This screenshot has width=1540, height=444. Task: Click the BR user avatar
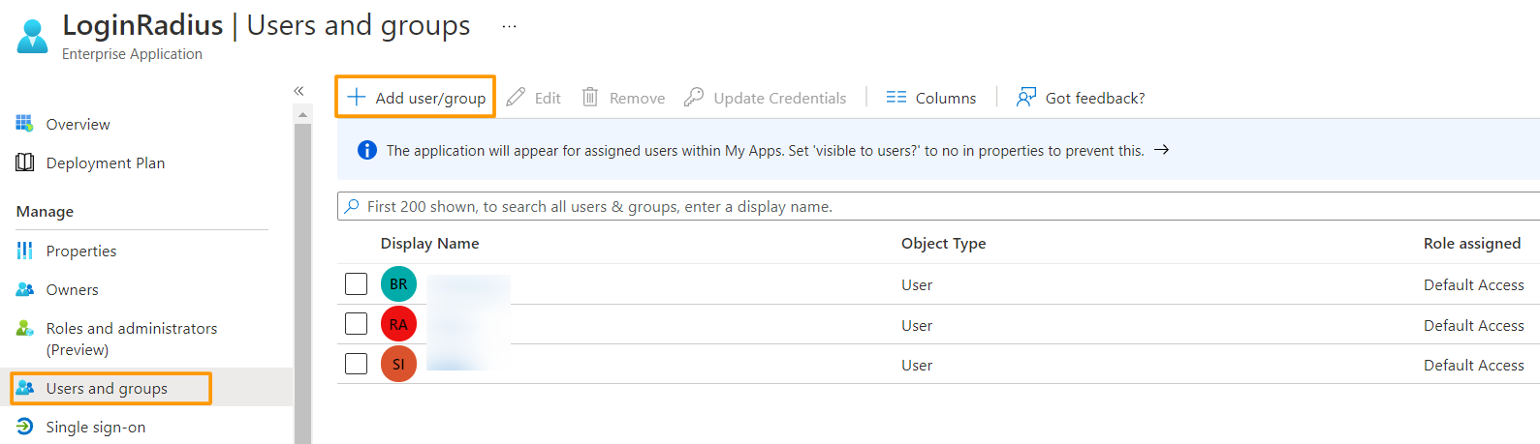point(398,283)
